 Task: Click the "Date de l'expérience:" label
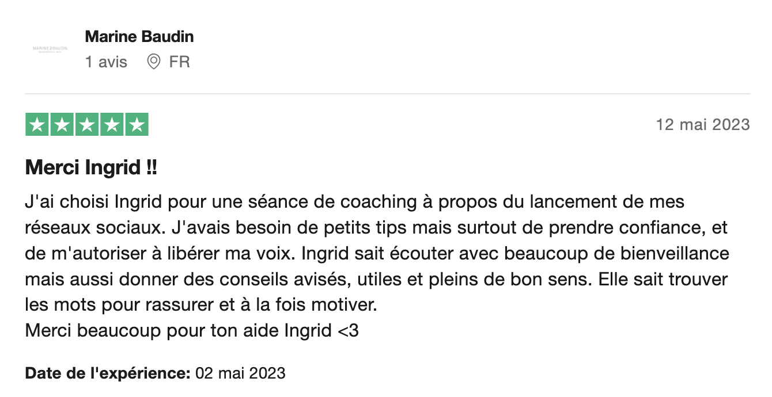(108, 373)
